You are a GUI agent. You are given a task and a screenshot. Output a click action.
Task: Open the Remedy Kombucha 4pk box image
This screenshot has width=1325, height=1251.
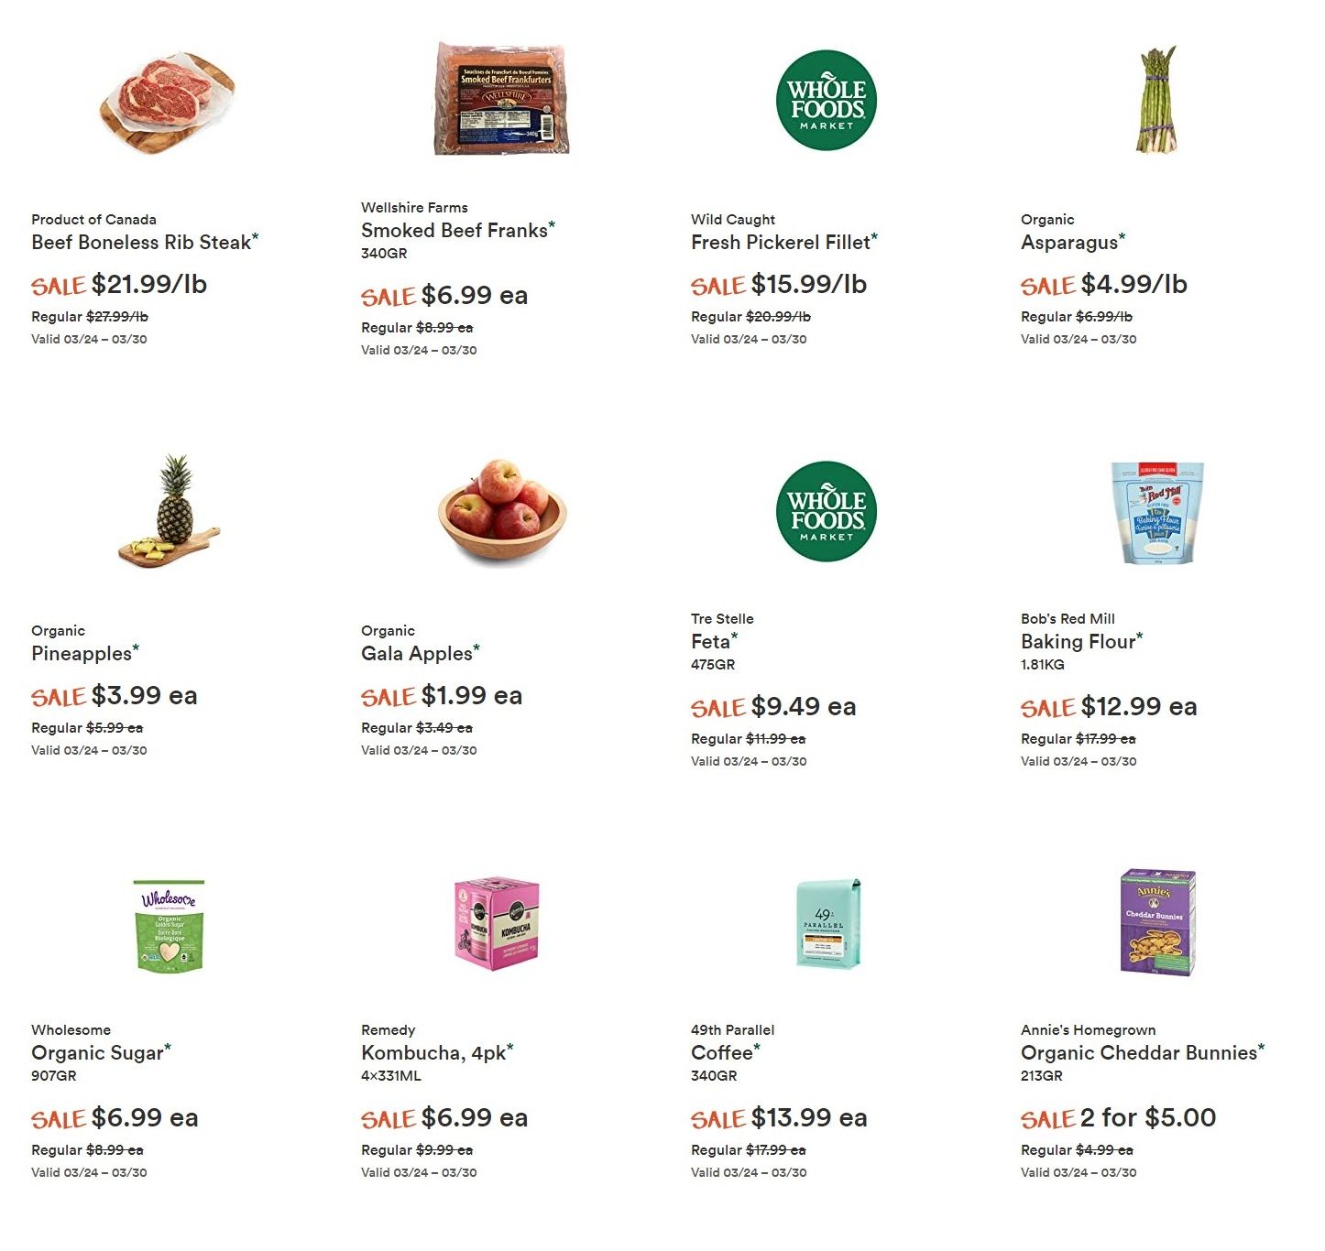497,922
